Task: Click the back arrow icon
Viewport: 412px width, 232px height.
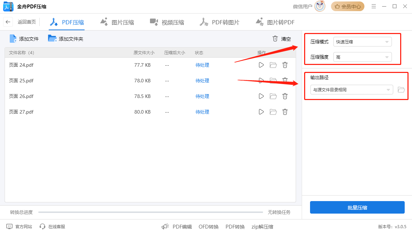Action: point(8,22)
